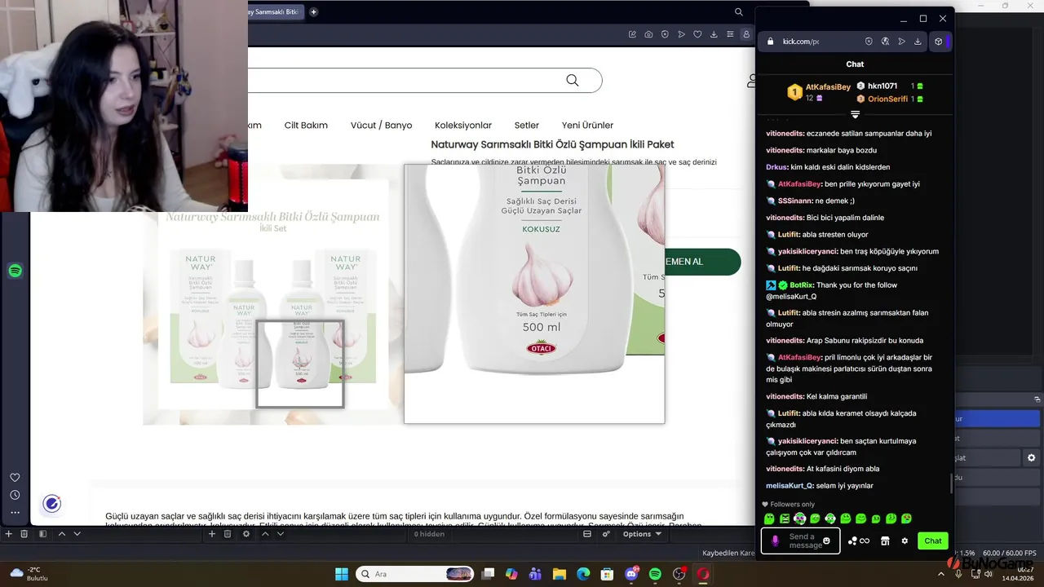Open ad blocker shield in main browser

[x=665, y=34]
